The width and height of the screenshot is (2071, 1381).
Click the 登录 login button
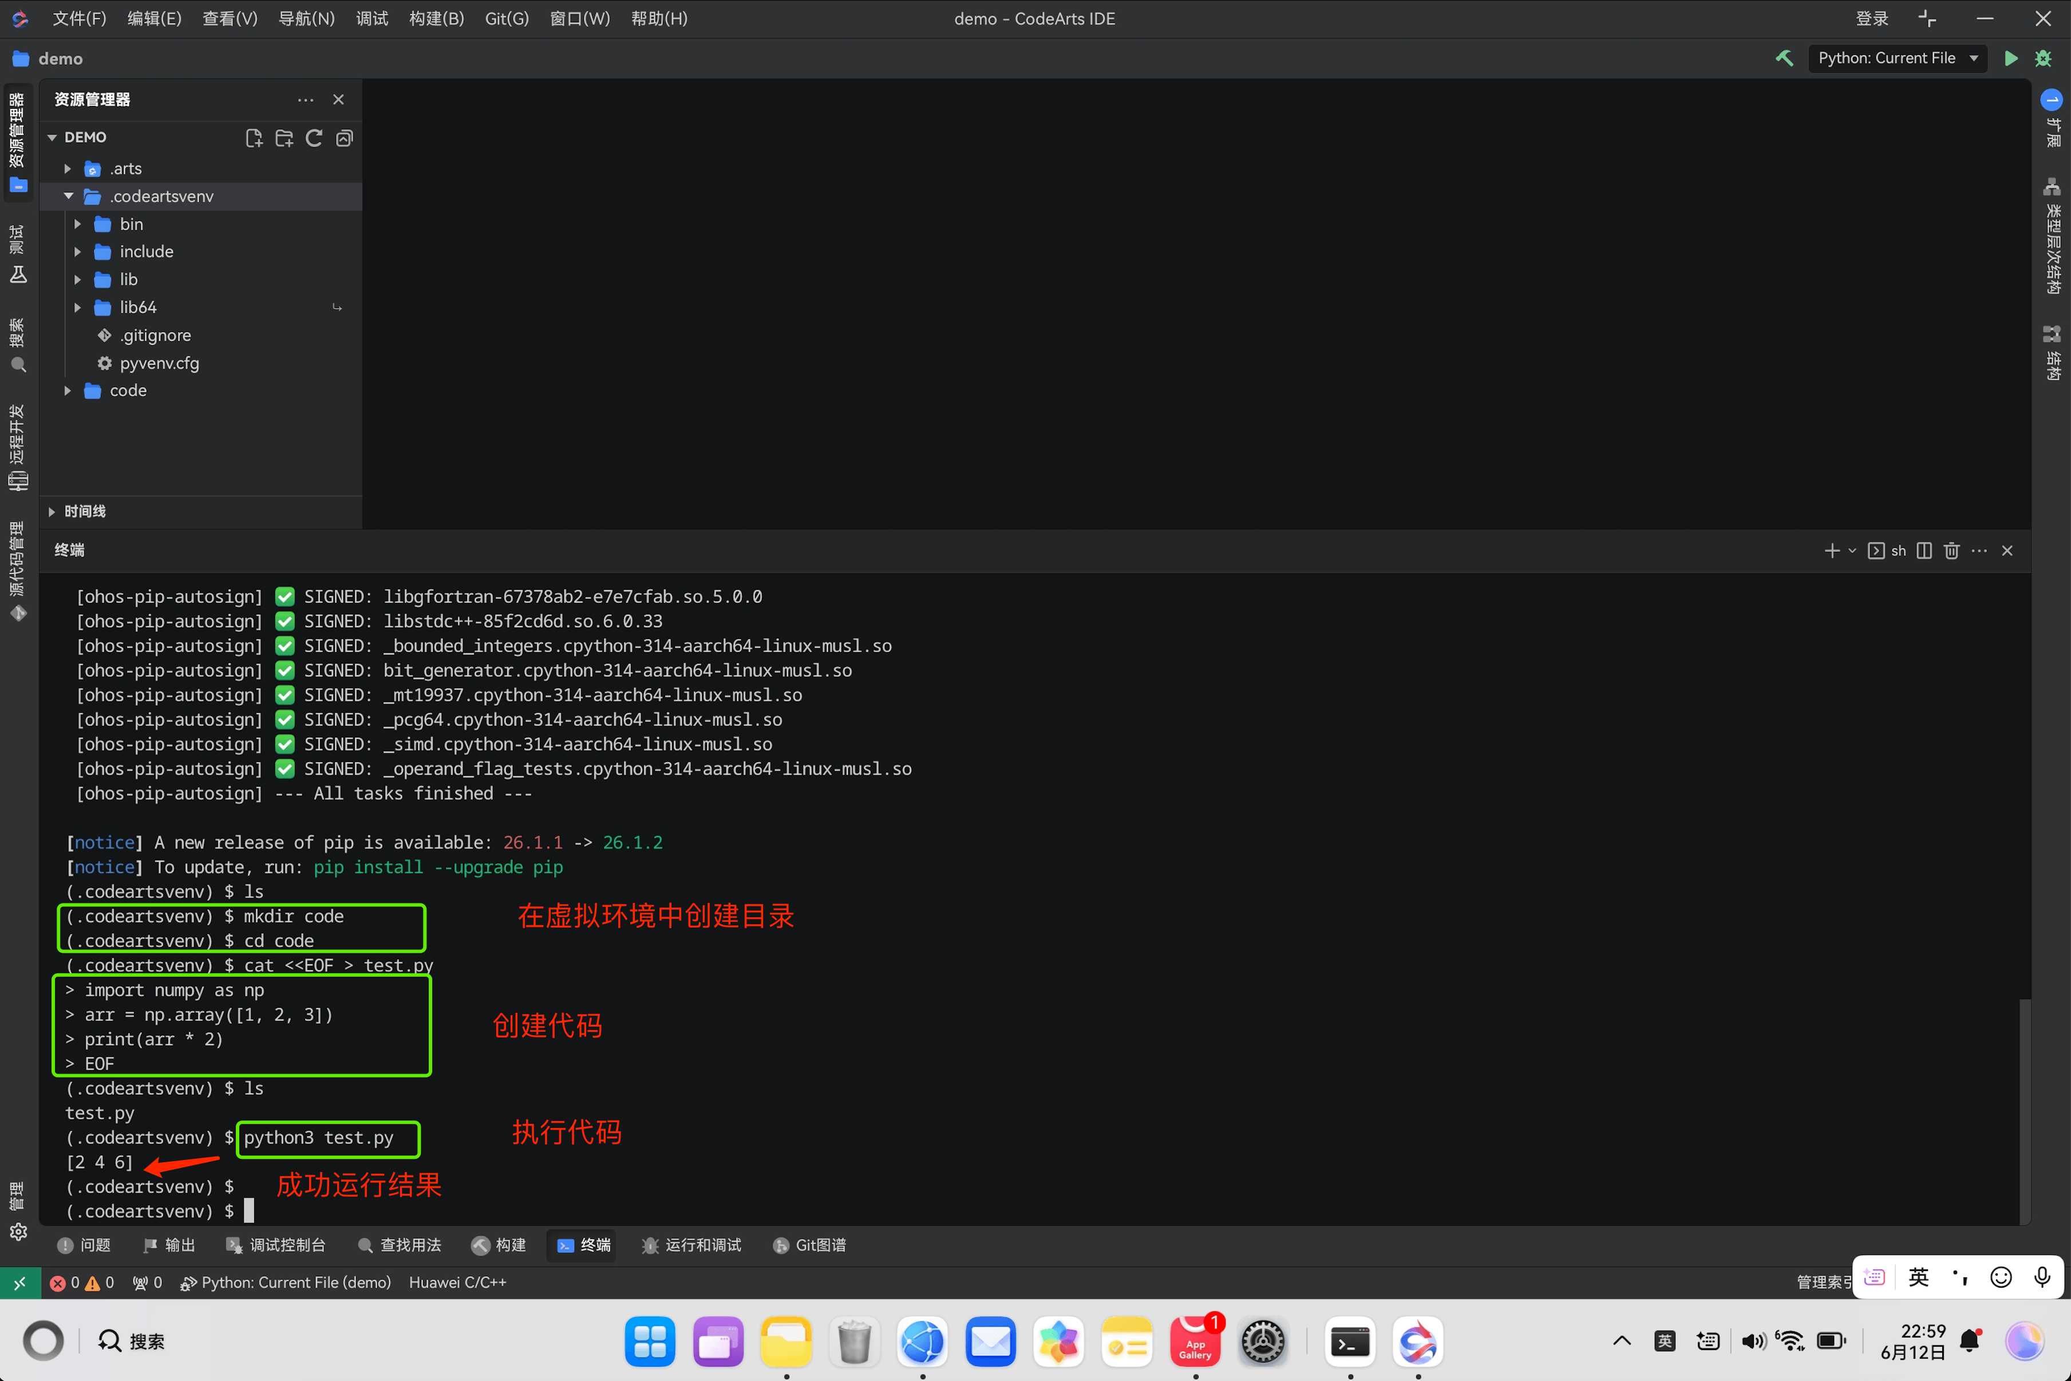(x=1872, y=18)
